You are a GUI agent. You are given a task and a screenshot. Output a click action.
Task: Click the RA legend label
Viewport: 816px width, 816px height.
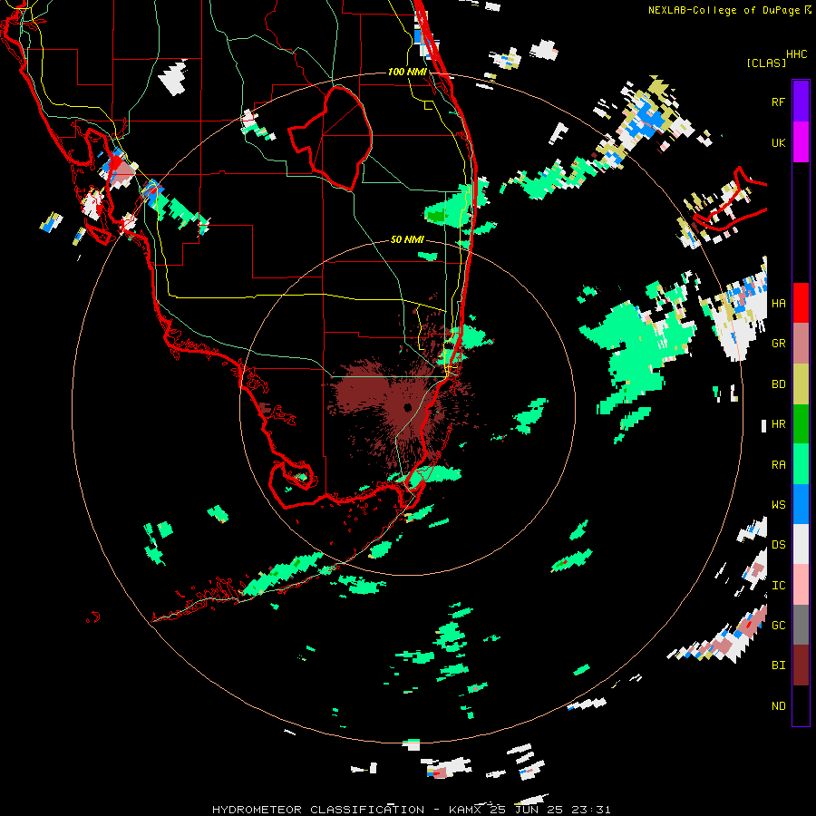(778, 465)
